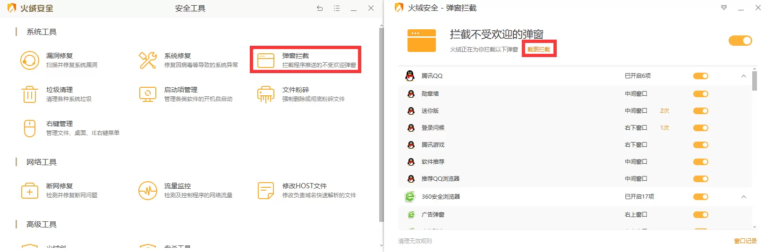Disable the 登录问候 blocking toggle
The width and height of the screenshot is (765, 252).
point(701,128)
